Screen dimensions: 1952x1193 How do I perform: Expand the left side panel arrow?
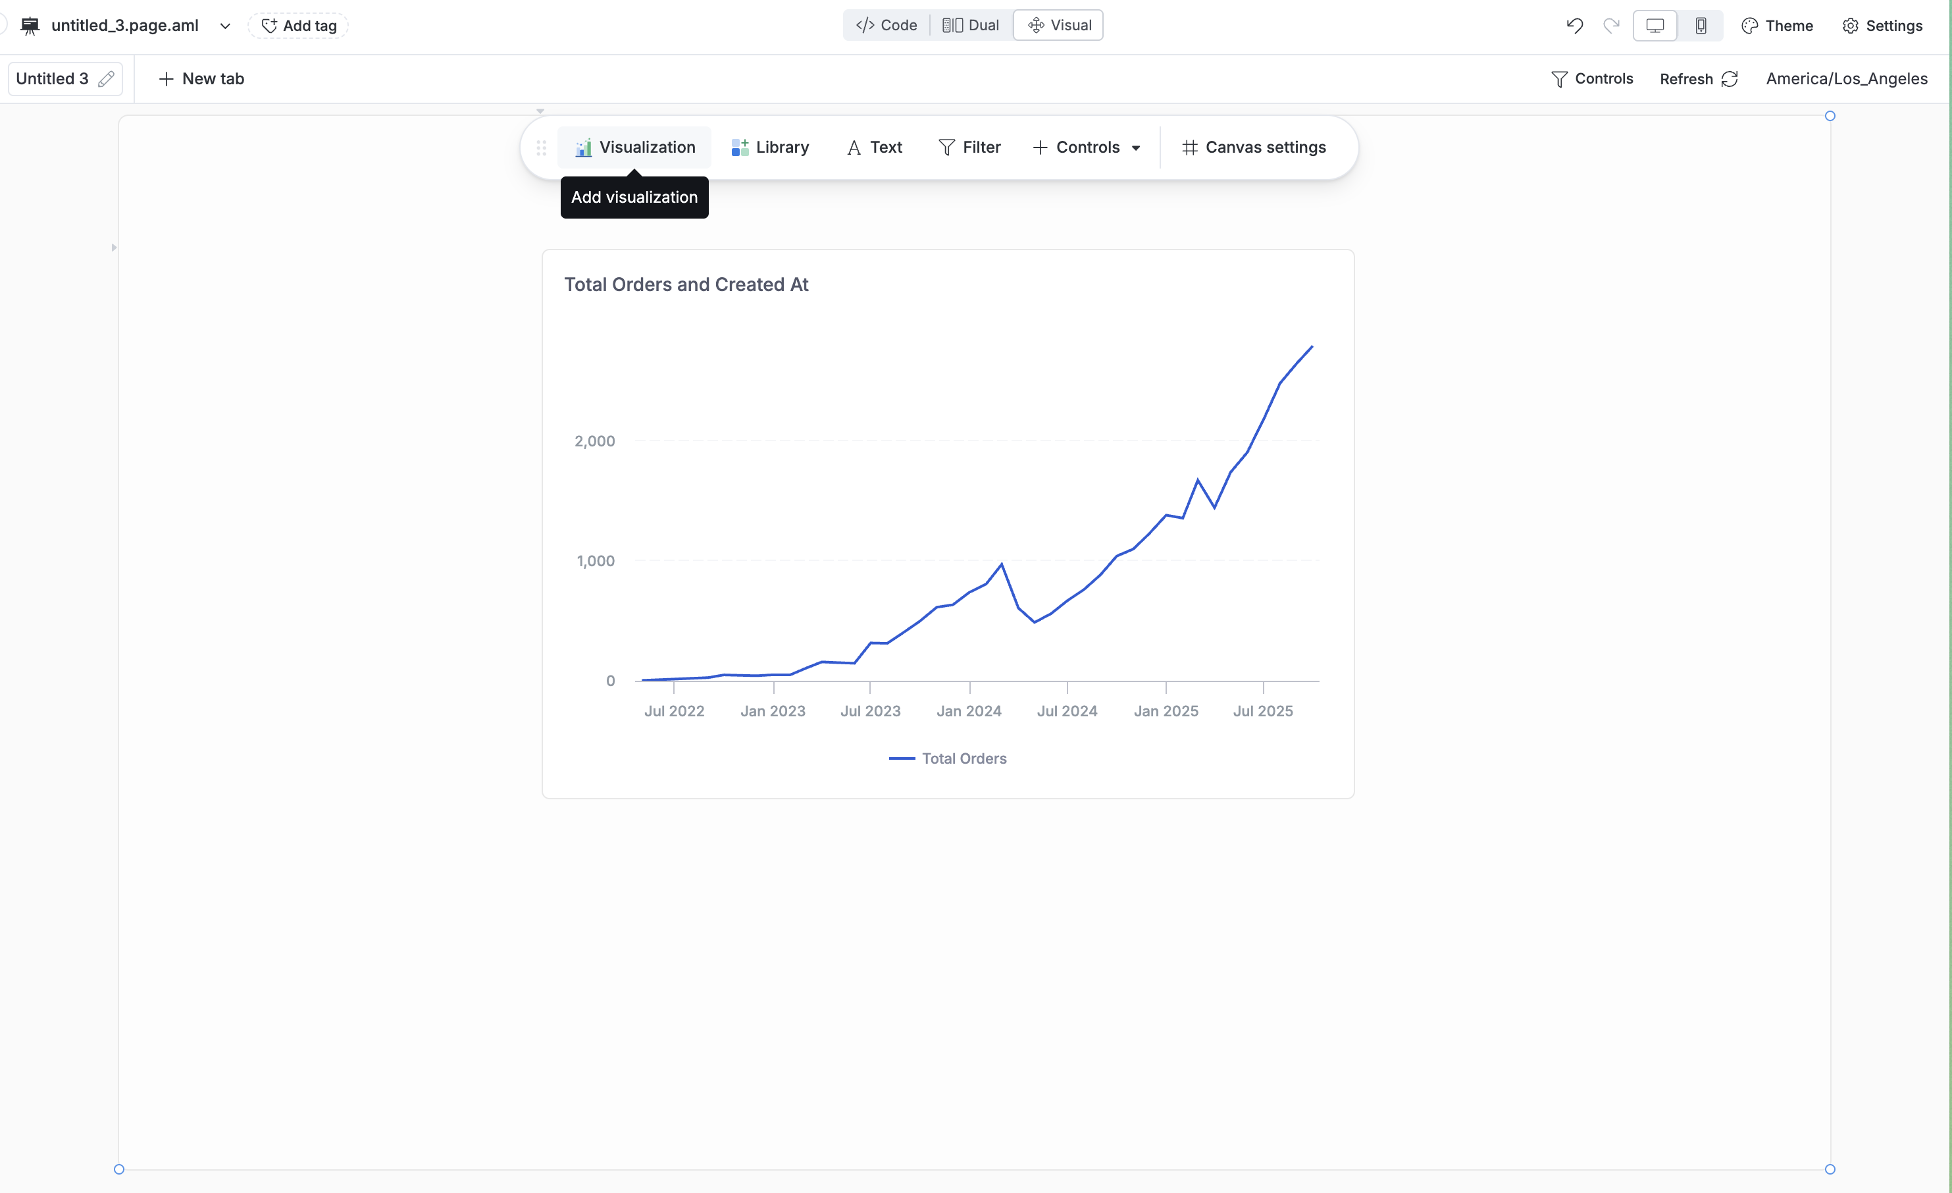[114, 248]
